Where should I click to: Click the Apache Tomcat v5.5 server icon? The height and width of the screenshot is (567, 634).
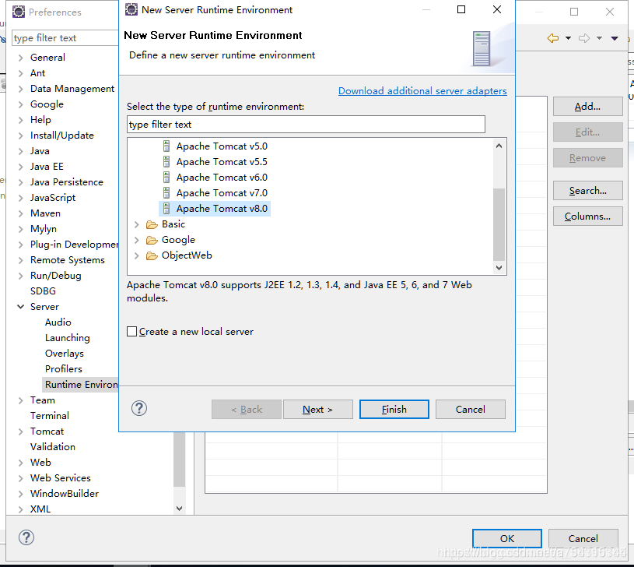166,162
